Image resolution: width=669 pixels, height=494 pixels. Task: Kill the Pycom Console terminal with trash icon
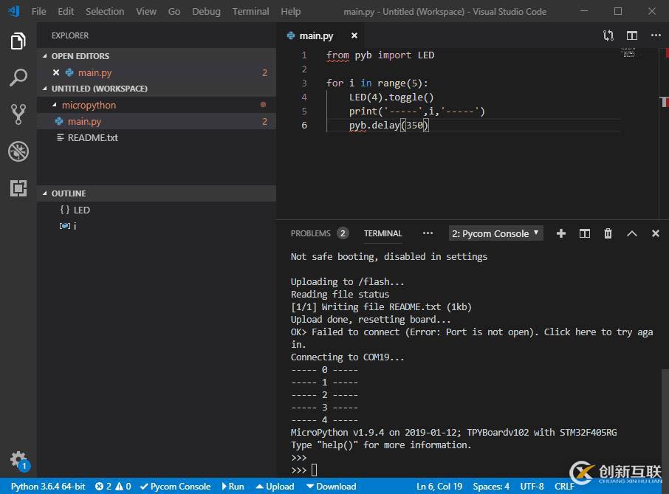608,233
